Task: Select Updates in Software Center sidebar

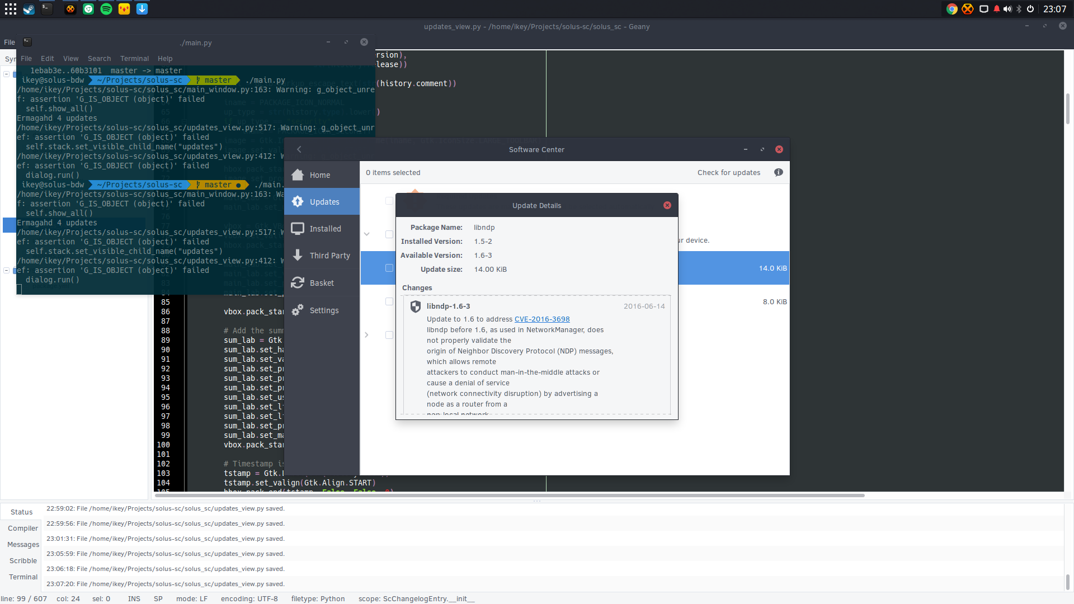Action: coord(322,202)
